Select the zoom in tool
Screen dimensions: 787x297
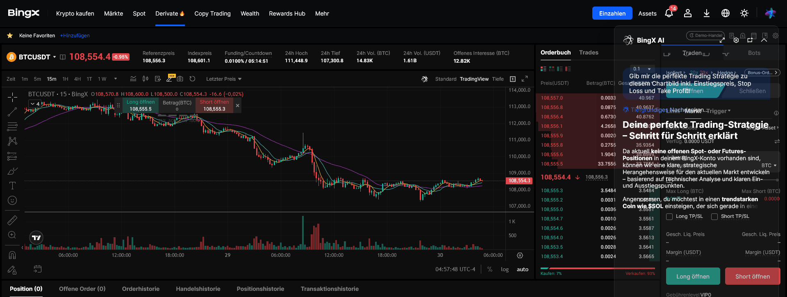coord(12,235)
